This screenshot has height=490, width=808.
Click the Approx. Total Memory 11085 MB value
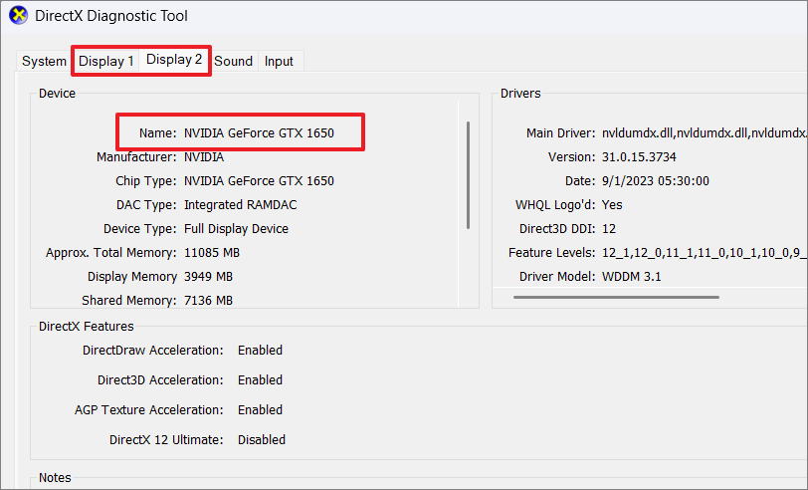tap(212, 253)
